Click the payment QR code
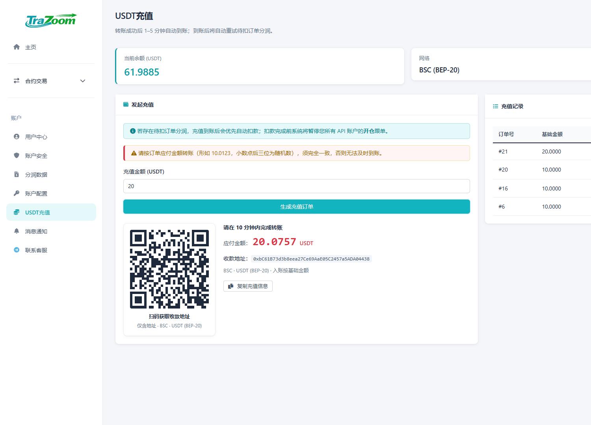591x425 pixels. click(x=169, y=269)
